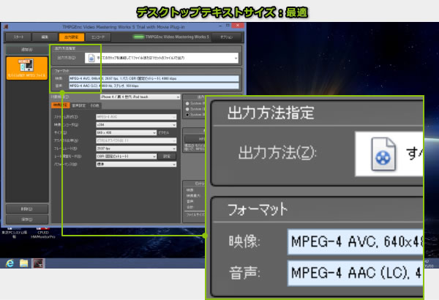Click the selected System radio option
439x300 pixels.
tap(187, 115)
